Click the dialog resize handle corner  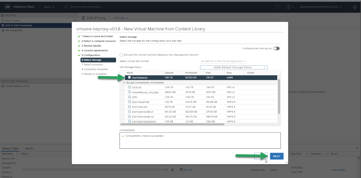coord(287,163)
